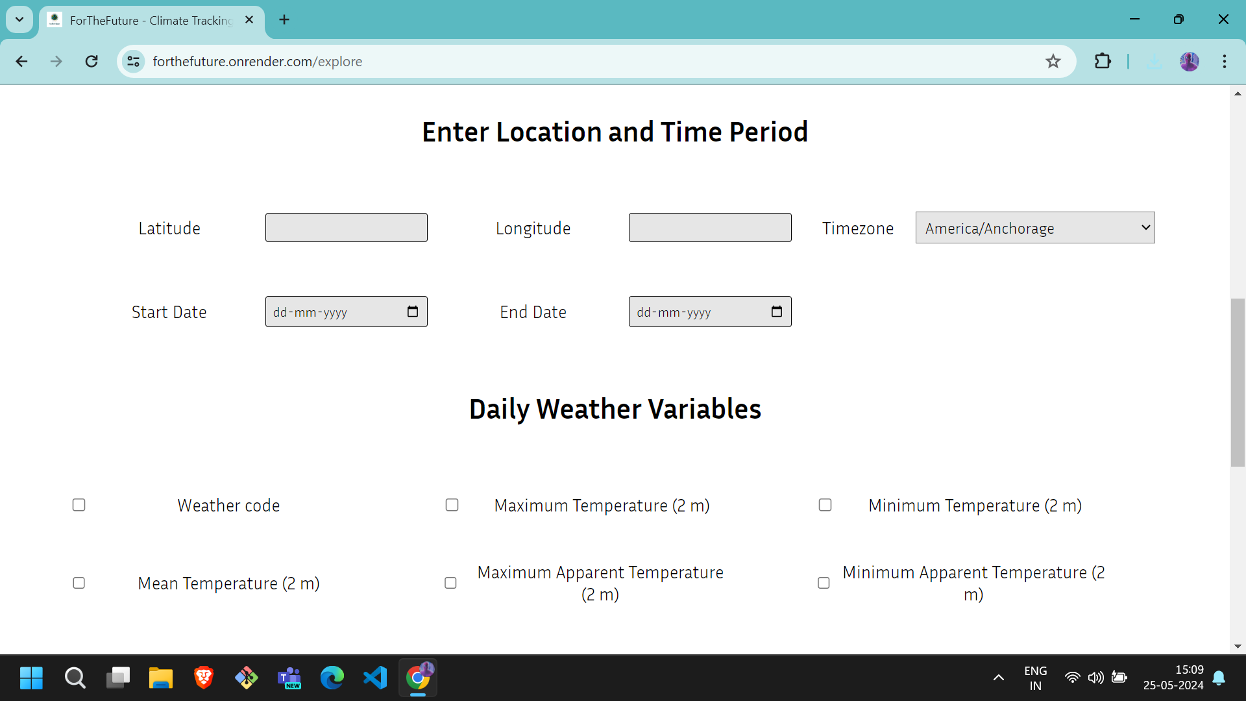This screenshot has width=1246, height=701.
Task: Click the page vertical scrollbar thumb
Action: pos(1238,383)
